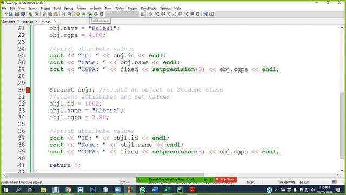The width and height of the screenshot is (346, 195).
Task: Switch to the Start here tab
Action: (x=9, y=22)
